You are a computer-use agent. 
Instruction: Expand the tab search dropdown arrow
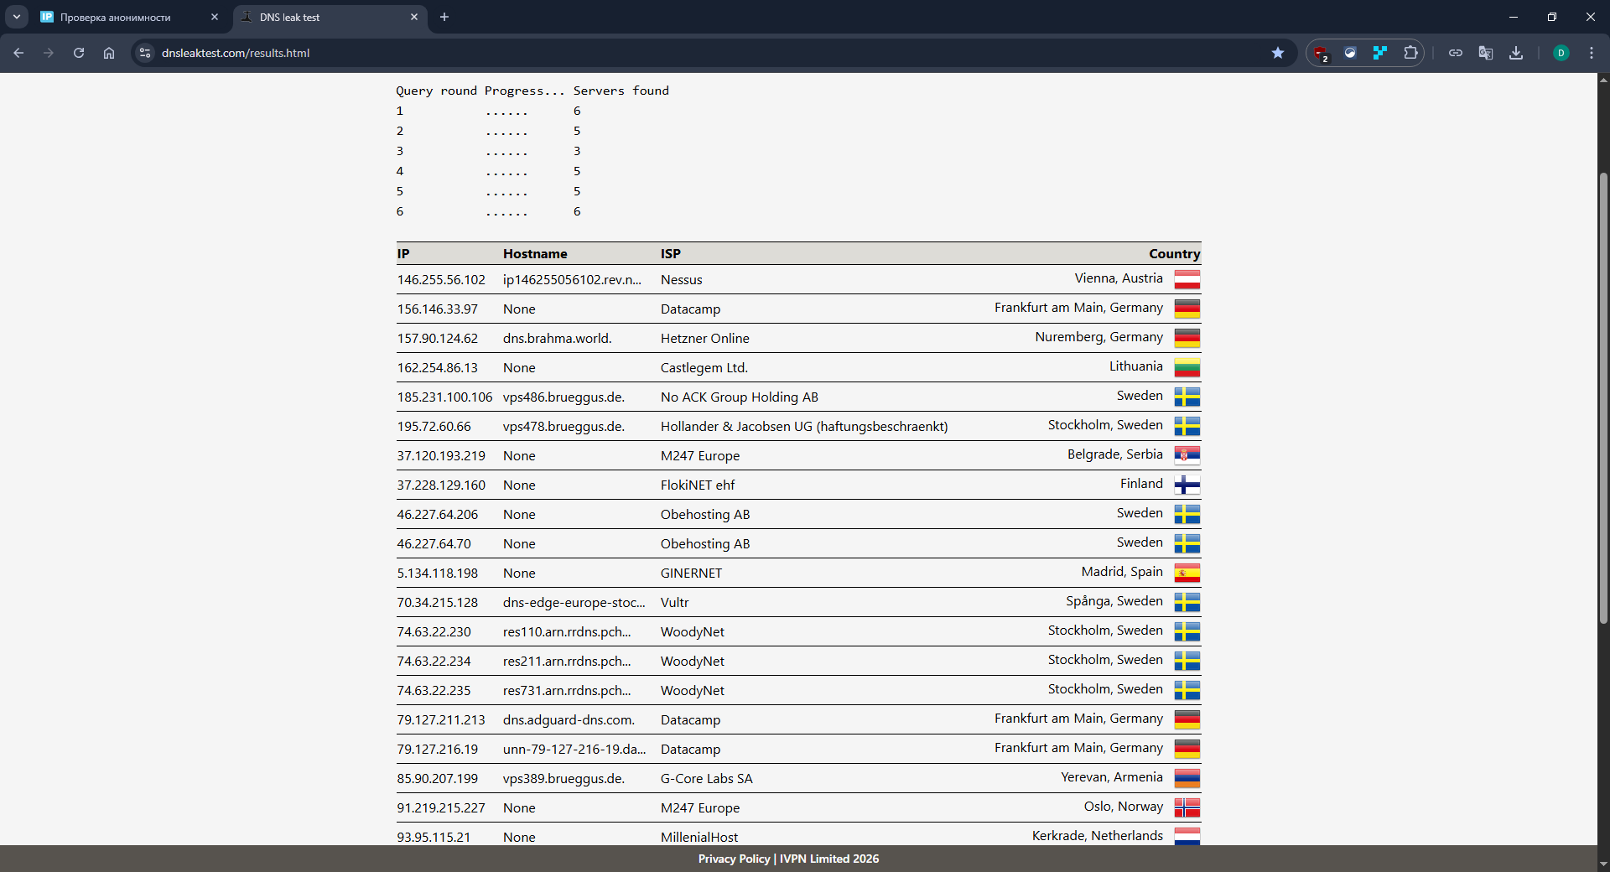click(x=16, y=17)
